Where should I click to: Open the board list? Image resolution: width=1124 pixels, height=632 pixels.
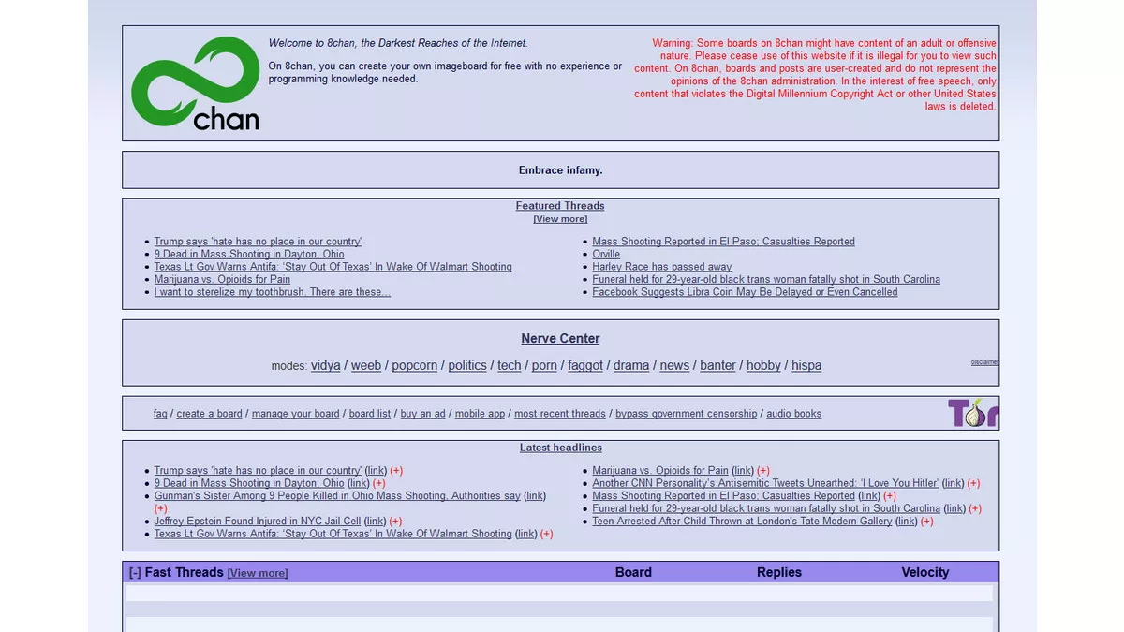pos(370,414)
